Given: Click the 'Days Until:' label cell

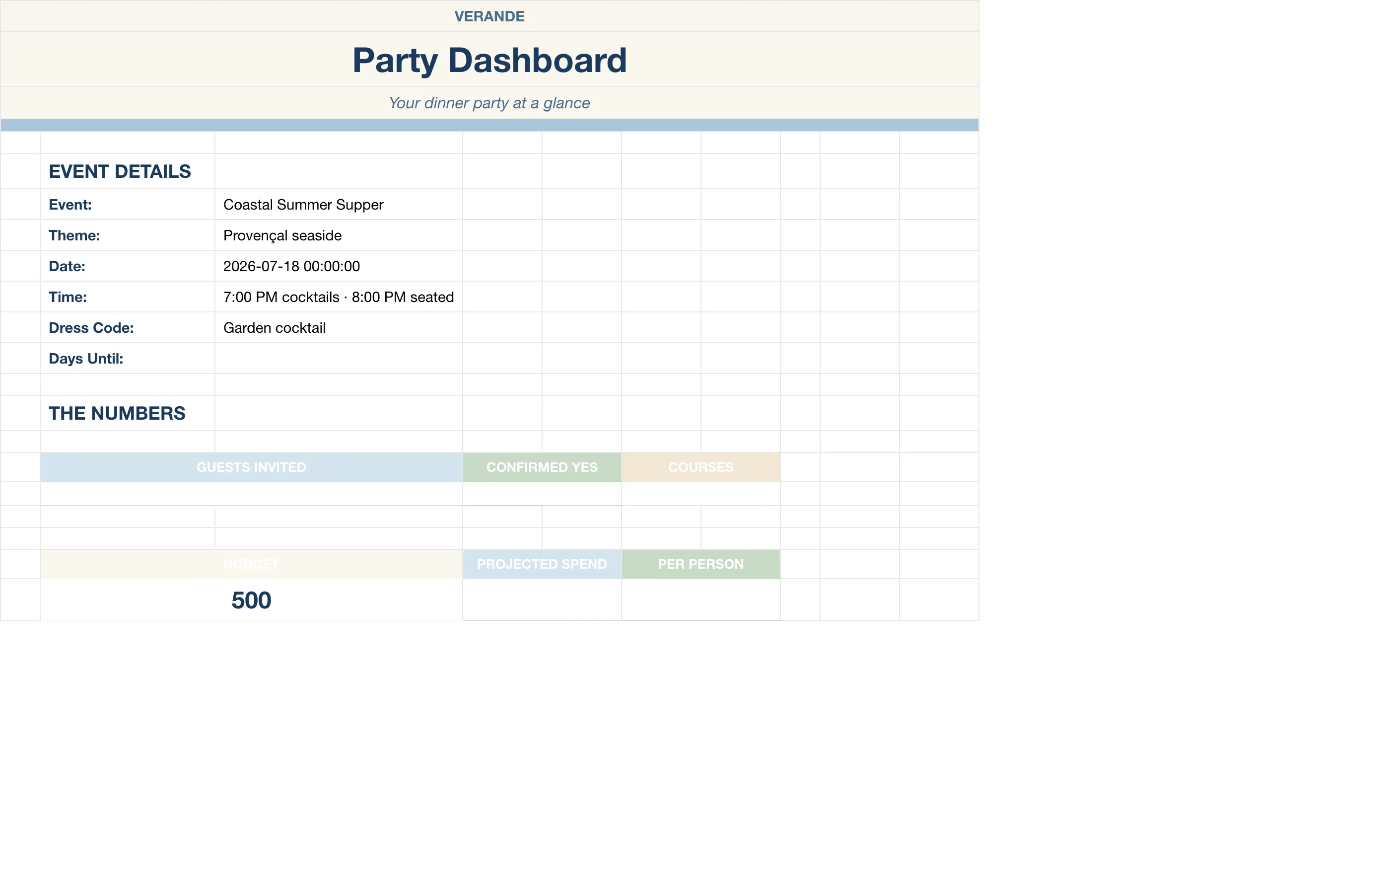Looking at the screenshot, I should [x=127, y=358].
